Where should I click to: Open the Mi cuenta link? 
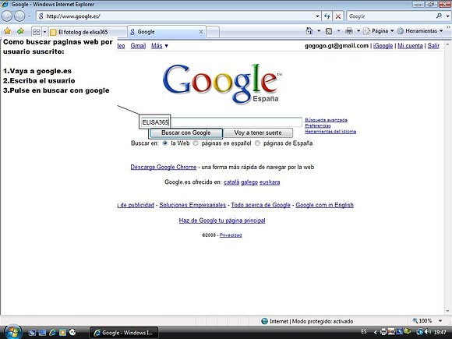(410, 45)
